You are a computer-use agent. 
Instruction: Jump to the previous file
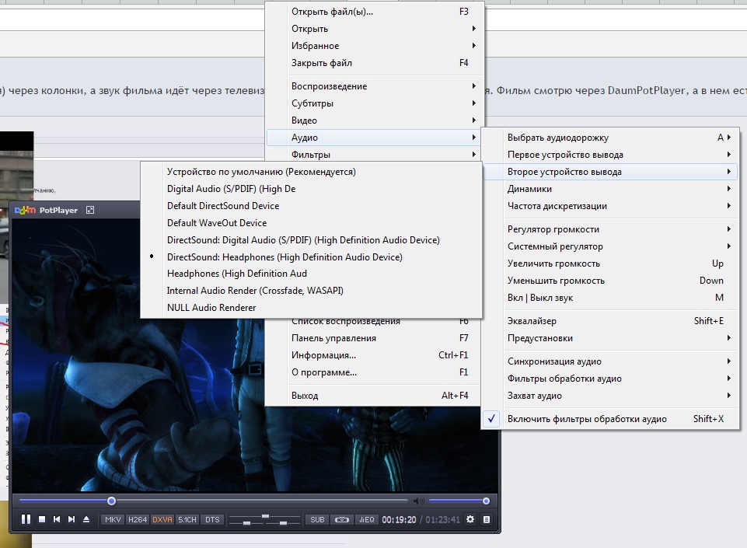pyautogui.click(x=57, y=519)
